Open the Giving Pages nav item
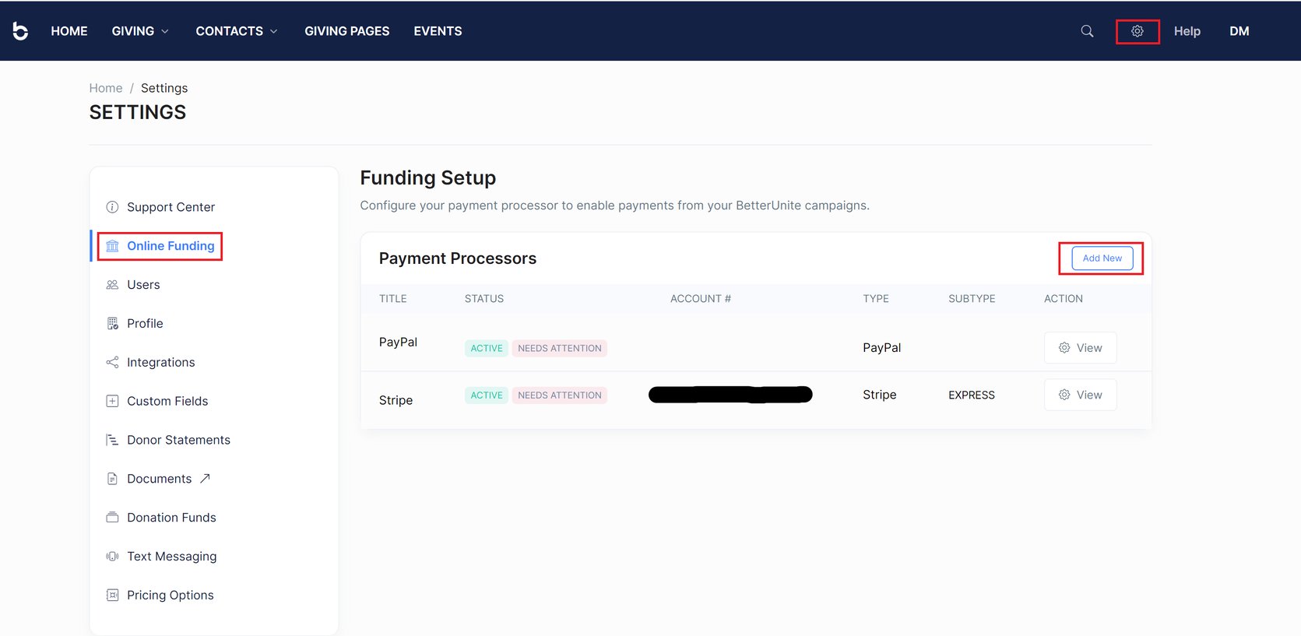This screenshot has width=1301, height=636. tap(347, 31)
